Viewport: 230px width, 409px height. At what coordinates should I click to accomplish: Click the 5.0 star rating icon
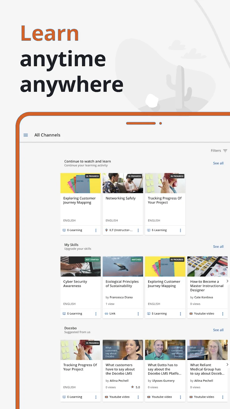coord(133,387)
